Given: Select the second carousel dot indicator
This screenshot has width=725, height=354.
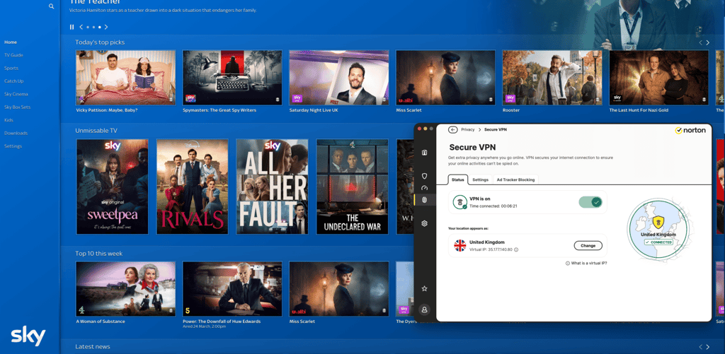Looking at the screenshot, I should [94, 28].
